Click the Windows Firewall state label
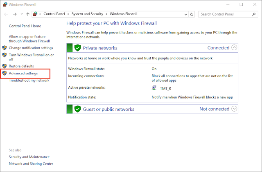The height and width of the screenshot is (172, 262). [86, 69]
